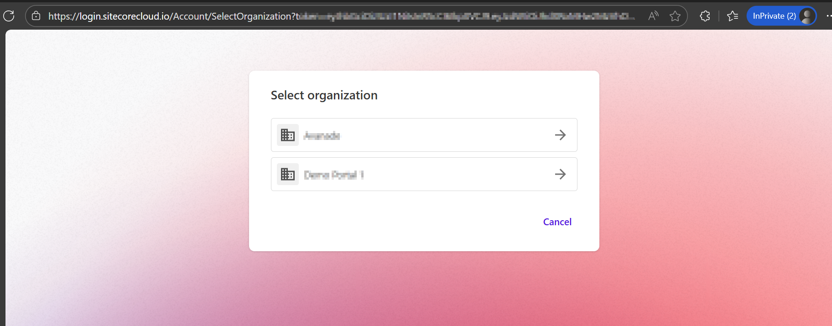Refresh the page with the reload icon
This screenshot has width=832, height=326.
[x=9, y=16]
